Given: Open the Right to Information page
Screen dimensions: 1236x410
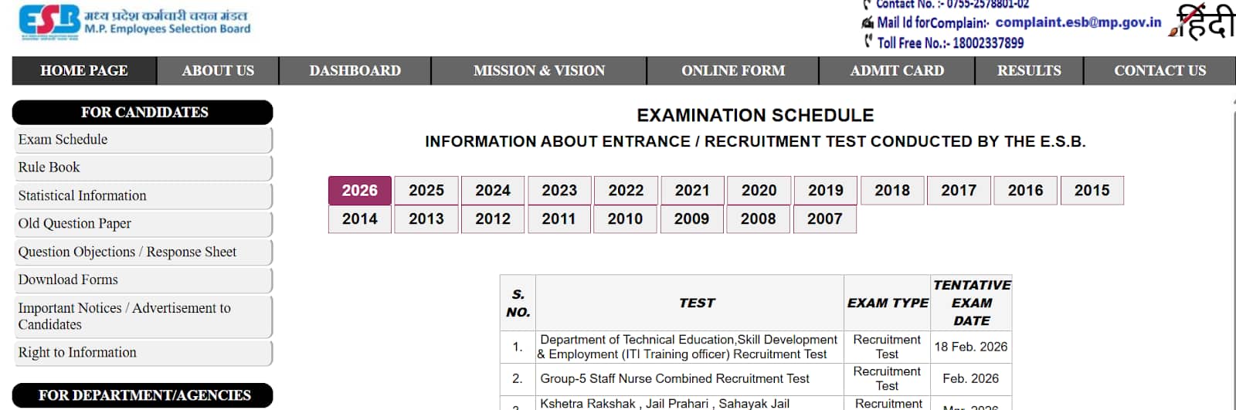Looking at the screenshot, I should (77, 353).
